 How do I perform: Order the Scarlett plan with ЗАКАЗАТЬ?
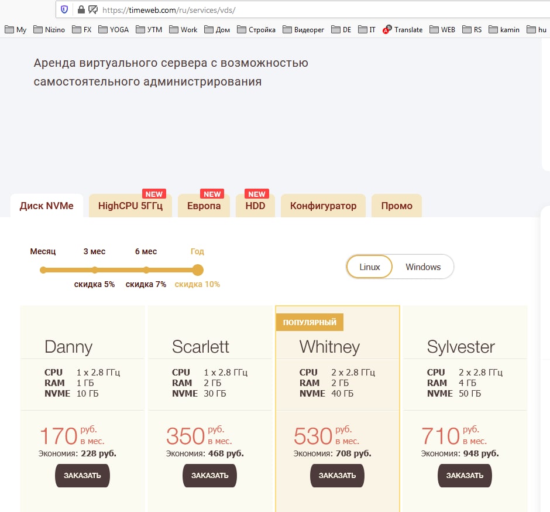click(209, 476)
